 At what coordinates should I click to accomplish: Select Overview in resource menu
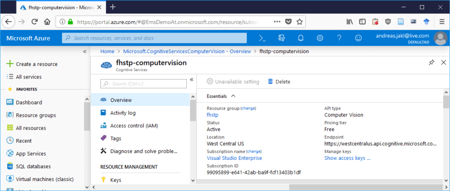click(140, 100)
